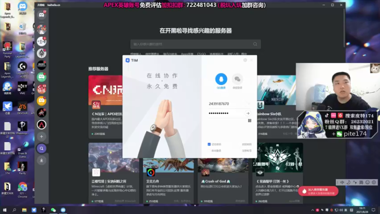Screen dimensions: 380x214
Task: Open Kaiheila home icon with 27 badge
Action: [x=42, y=15]
